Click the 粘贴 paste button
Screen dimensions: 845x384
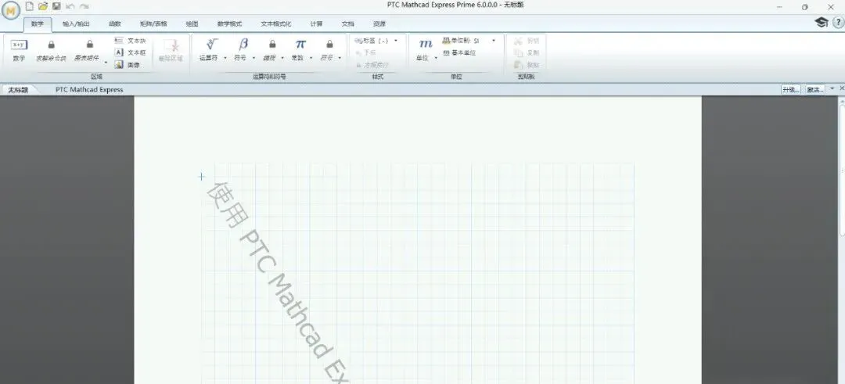point(527,65)
